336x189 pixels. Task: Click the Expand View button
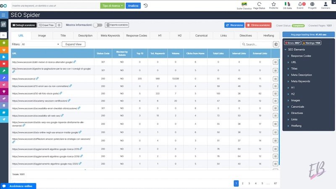click(x=73, y=45)
